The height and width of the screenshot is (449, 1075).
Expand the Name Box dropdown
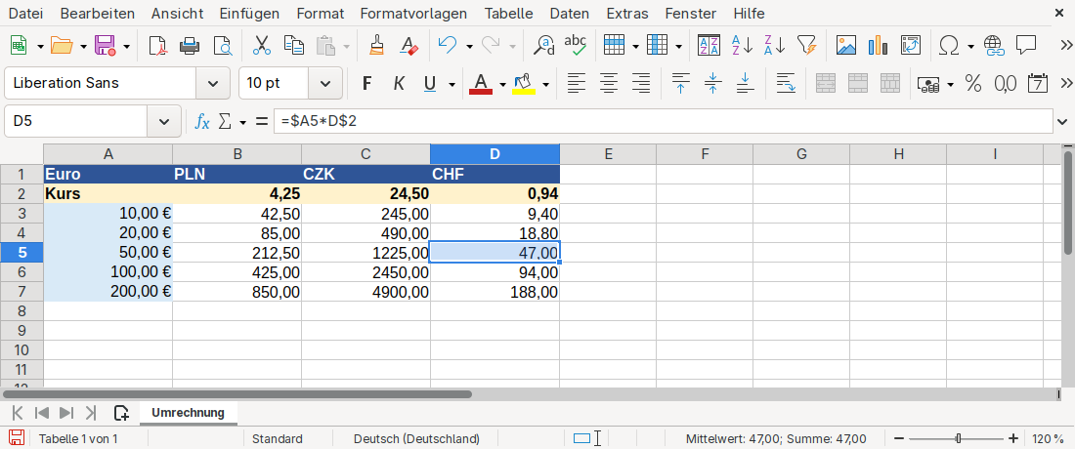(164, 121)
